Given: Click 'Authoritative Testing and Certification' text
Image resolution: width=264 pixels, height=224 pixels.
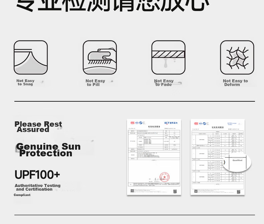Looking at the screenshot, I should coord(37,187).
